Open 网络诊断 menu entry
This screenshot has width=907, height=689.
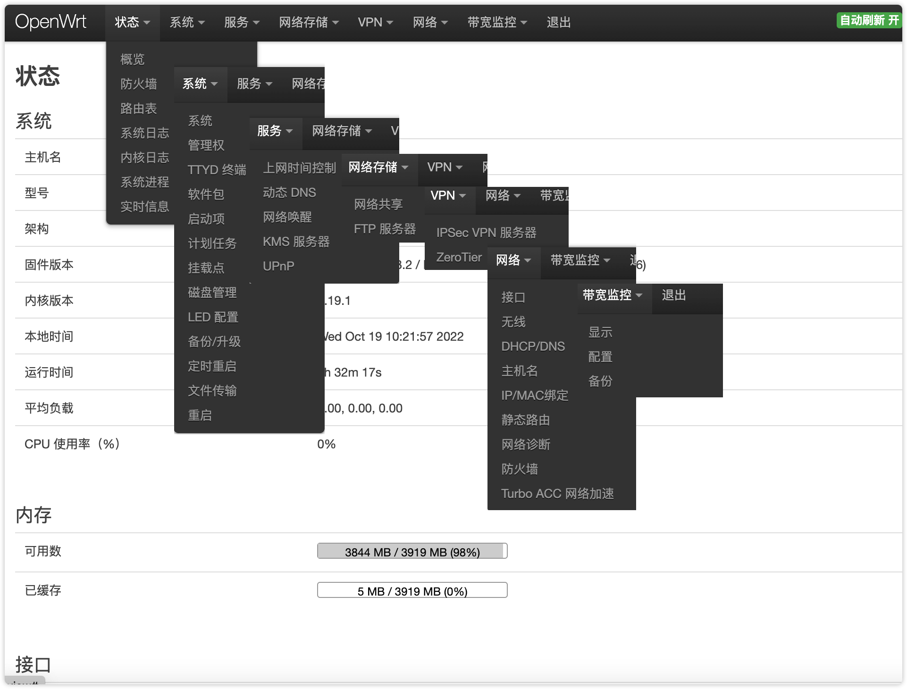click(x=525, y=444)
